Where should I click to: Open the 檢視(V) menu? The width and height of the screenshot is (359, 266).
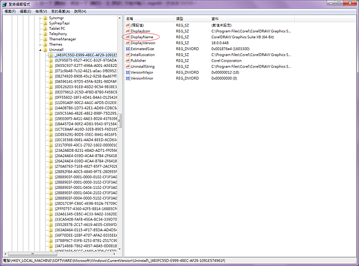(x=41, y=11)
